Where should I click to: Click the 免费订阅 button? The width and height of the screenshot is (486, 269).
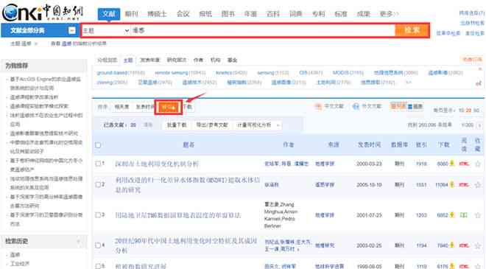(472, 59)
